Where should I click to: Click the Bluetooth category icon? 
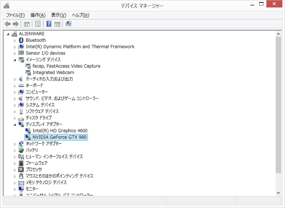pyautogui.click(x=21, y=40)
